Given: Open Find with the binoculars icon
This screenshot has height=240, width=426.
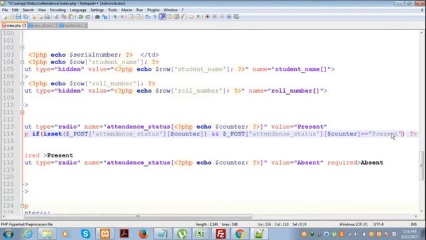Looking at the screenshot, I should click(97, 17).
